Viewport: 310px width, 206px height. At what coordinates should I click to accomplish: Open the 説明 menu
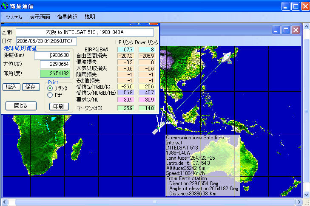tap(90, 17)
